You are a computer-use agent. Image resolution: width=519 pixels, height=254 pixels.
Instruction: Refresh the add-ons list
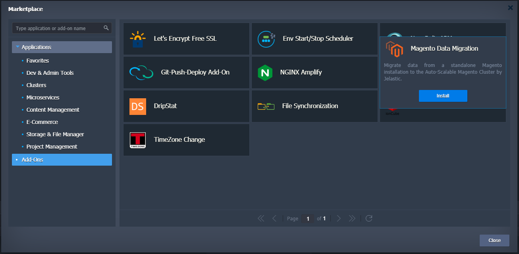369,218
